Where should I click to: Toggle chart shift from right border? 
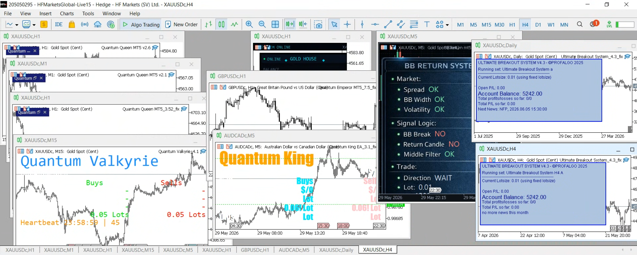pyautogui.click(x=303, y=25)
